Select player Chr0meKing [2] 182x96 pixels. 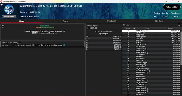[x=151, y=63]
